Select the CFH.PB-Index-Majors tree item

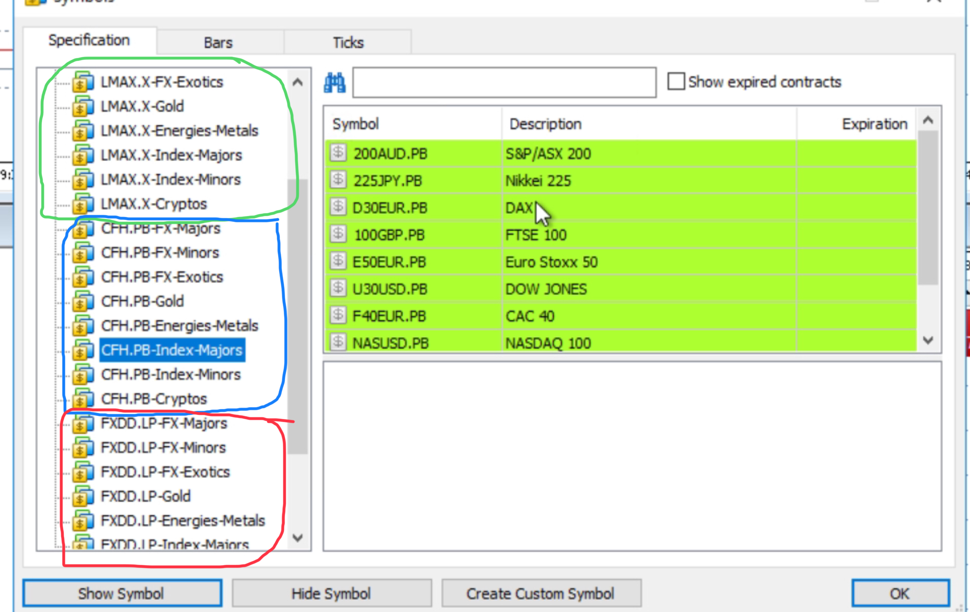172,350
